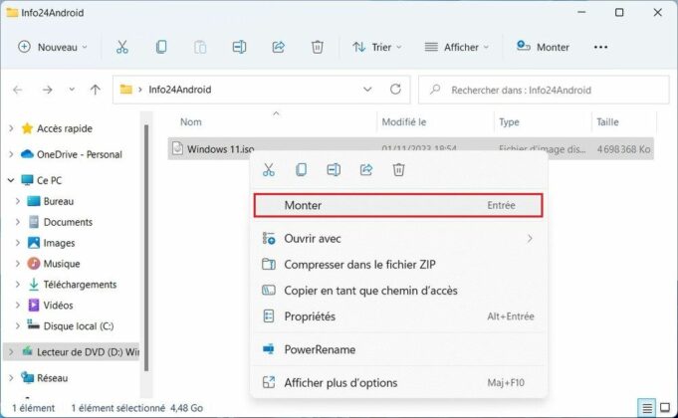Click the Share icon in the toolbar

[x=278, y=47]
